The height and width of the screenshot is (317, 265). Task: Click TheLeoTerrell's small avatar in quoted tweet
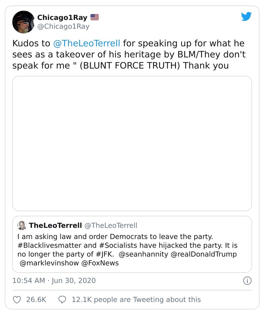[22, 225]
